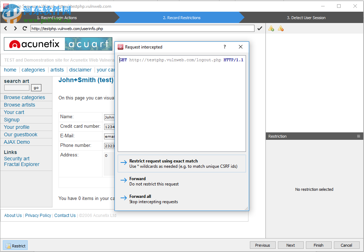
Task: Confirm the URL with the checkmark icon
Action: point(260,28)
